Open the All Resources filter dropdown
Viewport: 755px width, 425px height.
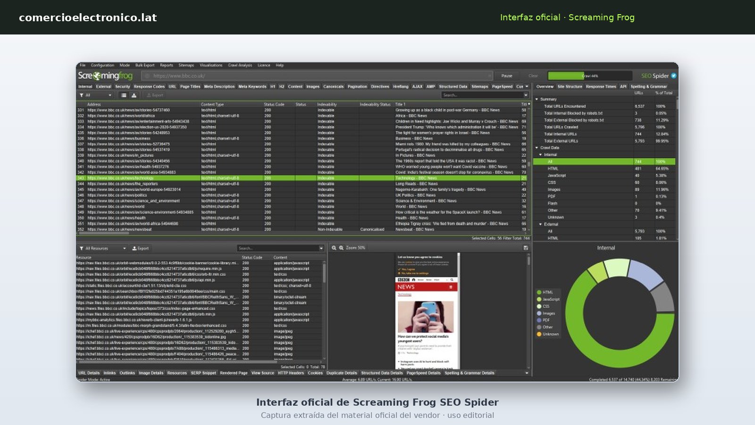[103, 248]
